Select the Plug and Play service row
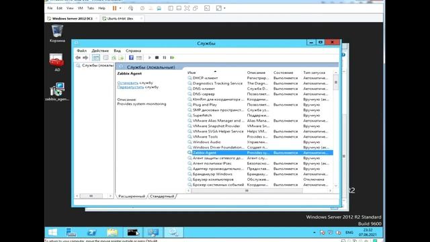 [260, 105]
